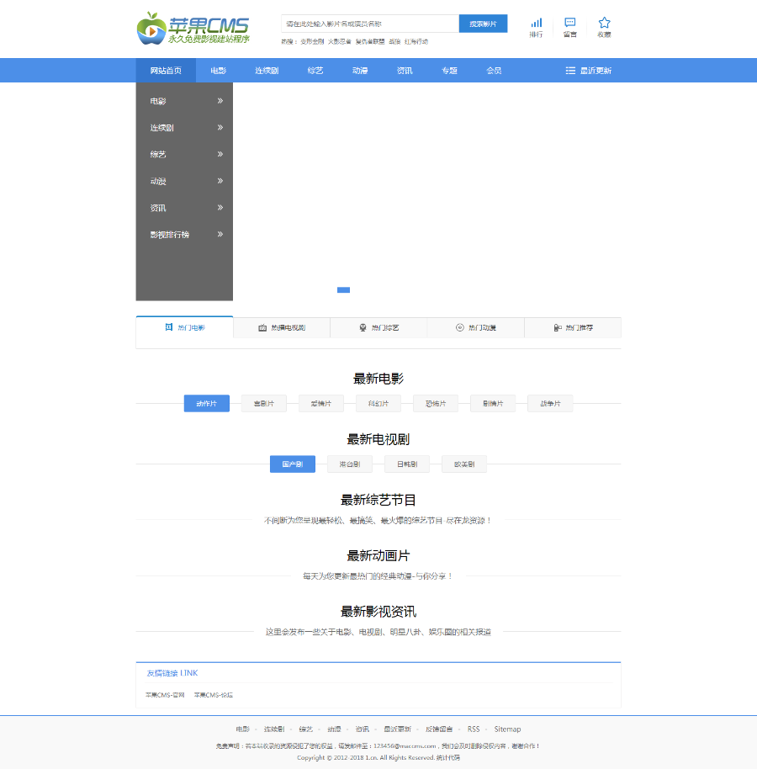Click the 最近更新 list icon in navbar

click(x=570, y=71)
